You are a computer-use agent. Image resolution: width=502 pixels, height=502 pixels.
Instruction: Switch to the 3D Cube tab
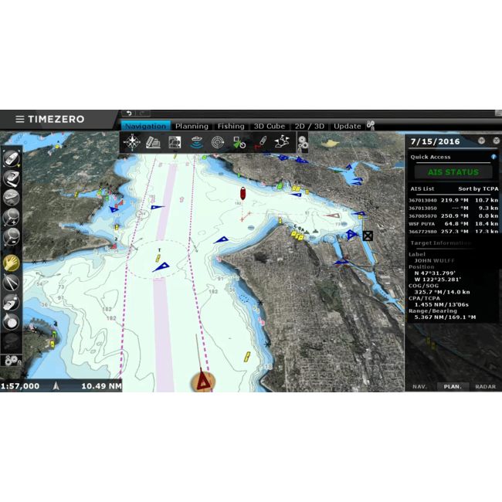[x=270, y=126]
